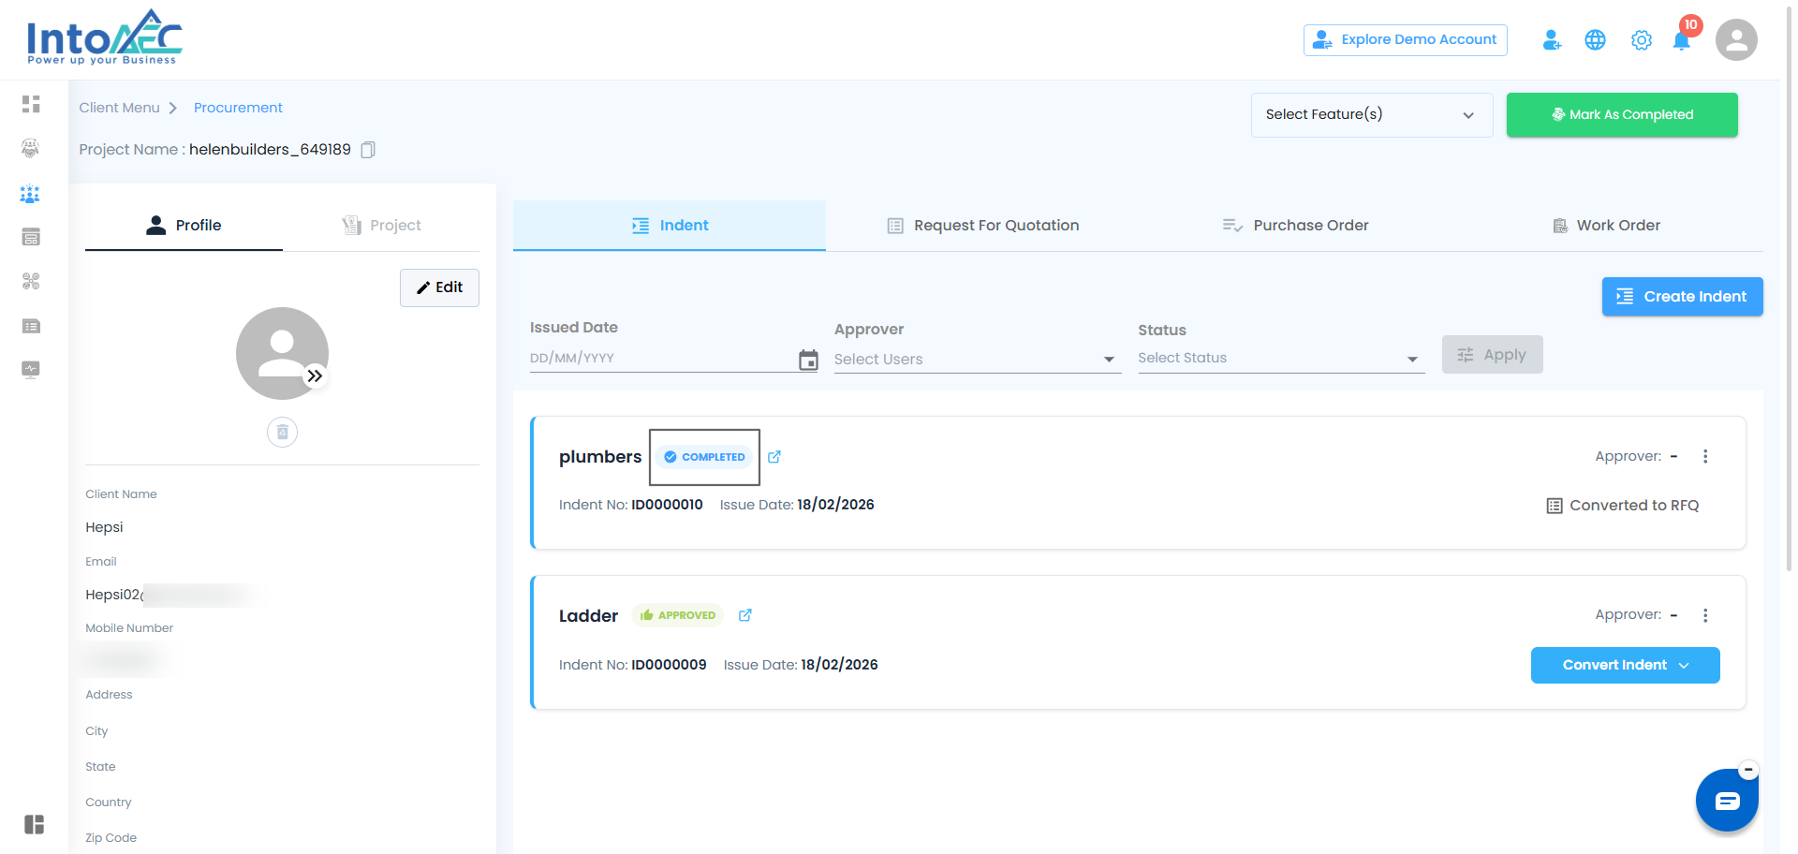Screen dimensions: 1798x854
Task: Click the IntoAEC logo
Action: click(105, 37)
